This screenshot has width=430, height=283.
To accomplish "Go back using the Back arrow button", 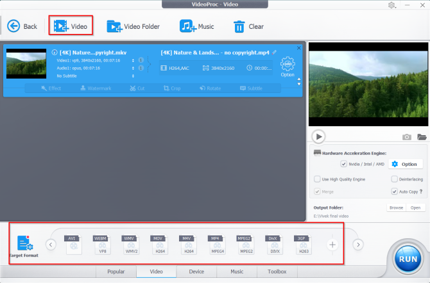I will coord(22,26).
